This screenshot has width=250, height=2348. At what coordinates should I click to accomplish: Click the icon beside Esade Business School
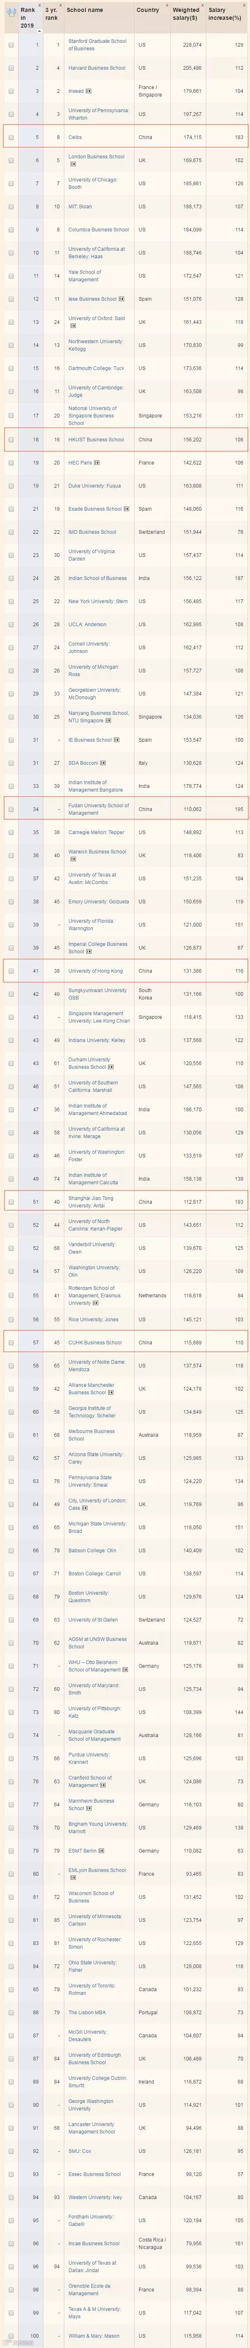click(x=126, y=509)
